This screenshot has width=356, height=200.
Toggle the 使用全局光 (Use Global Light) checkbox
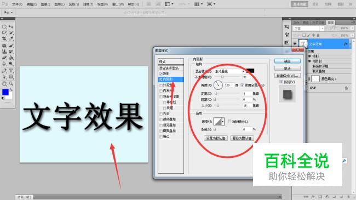243,85
